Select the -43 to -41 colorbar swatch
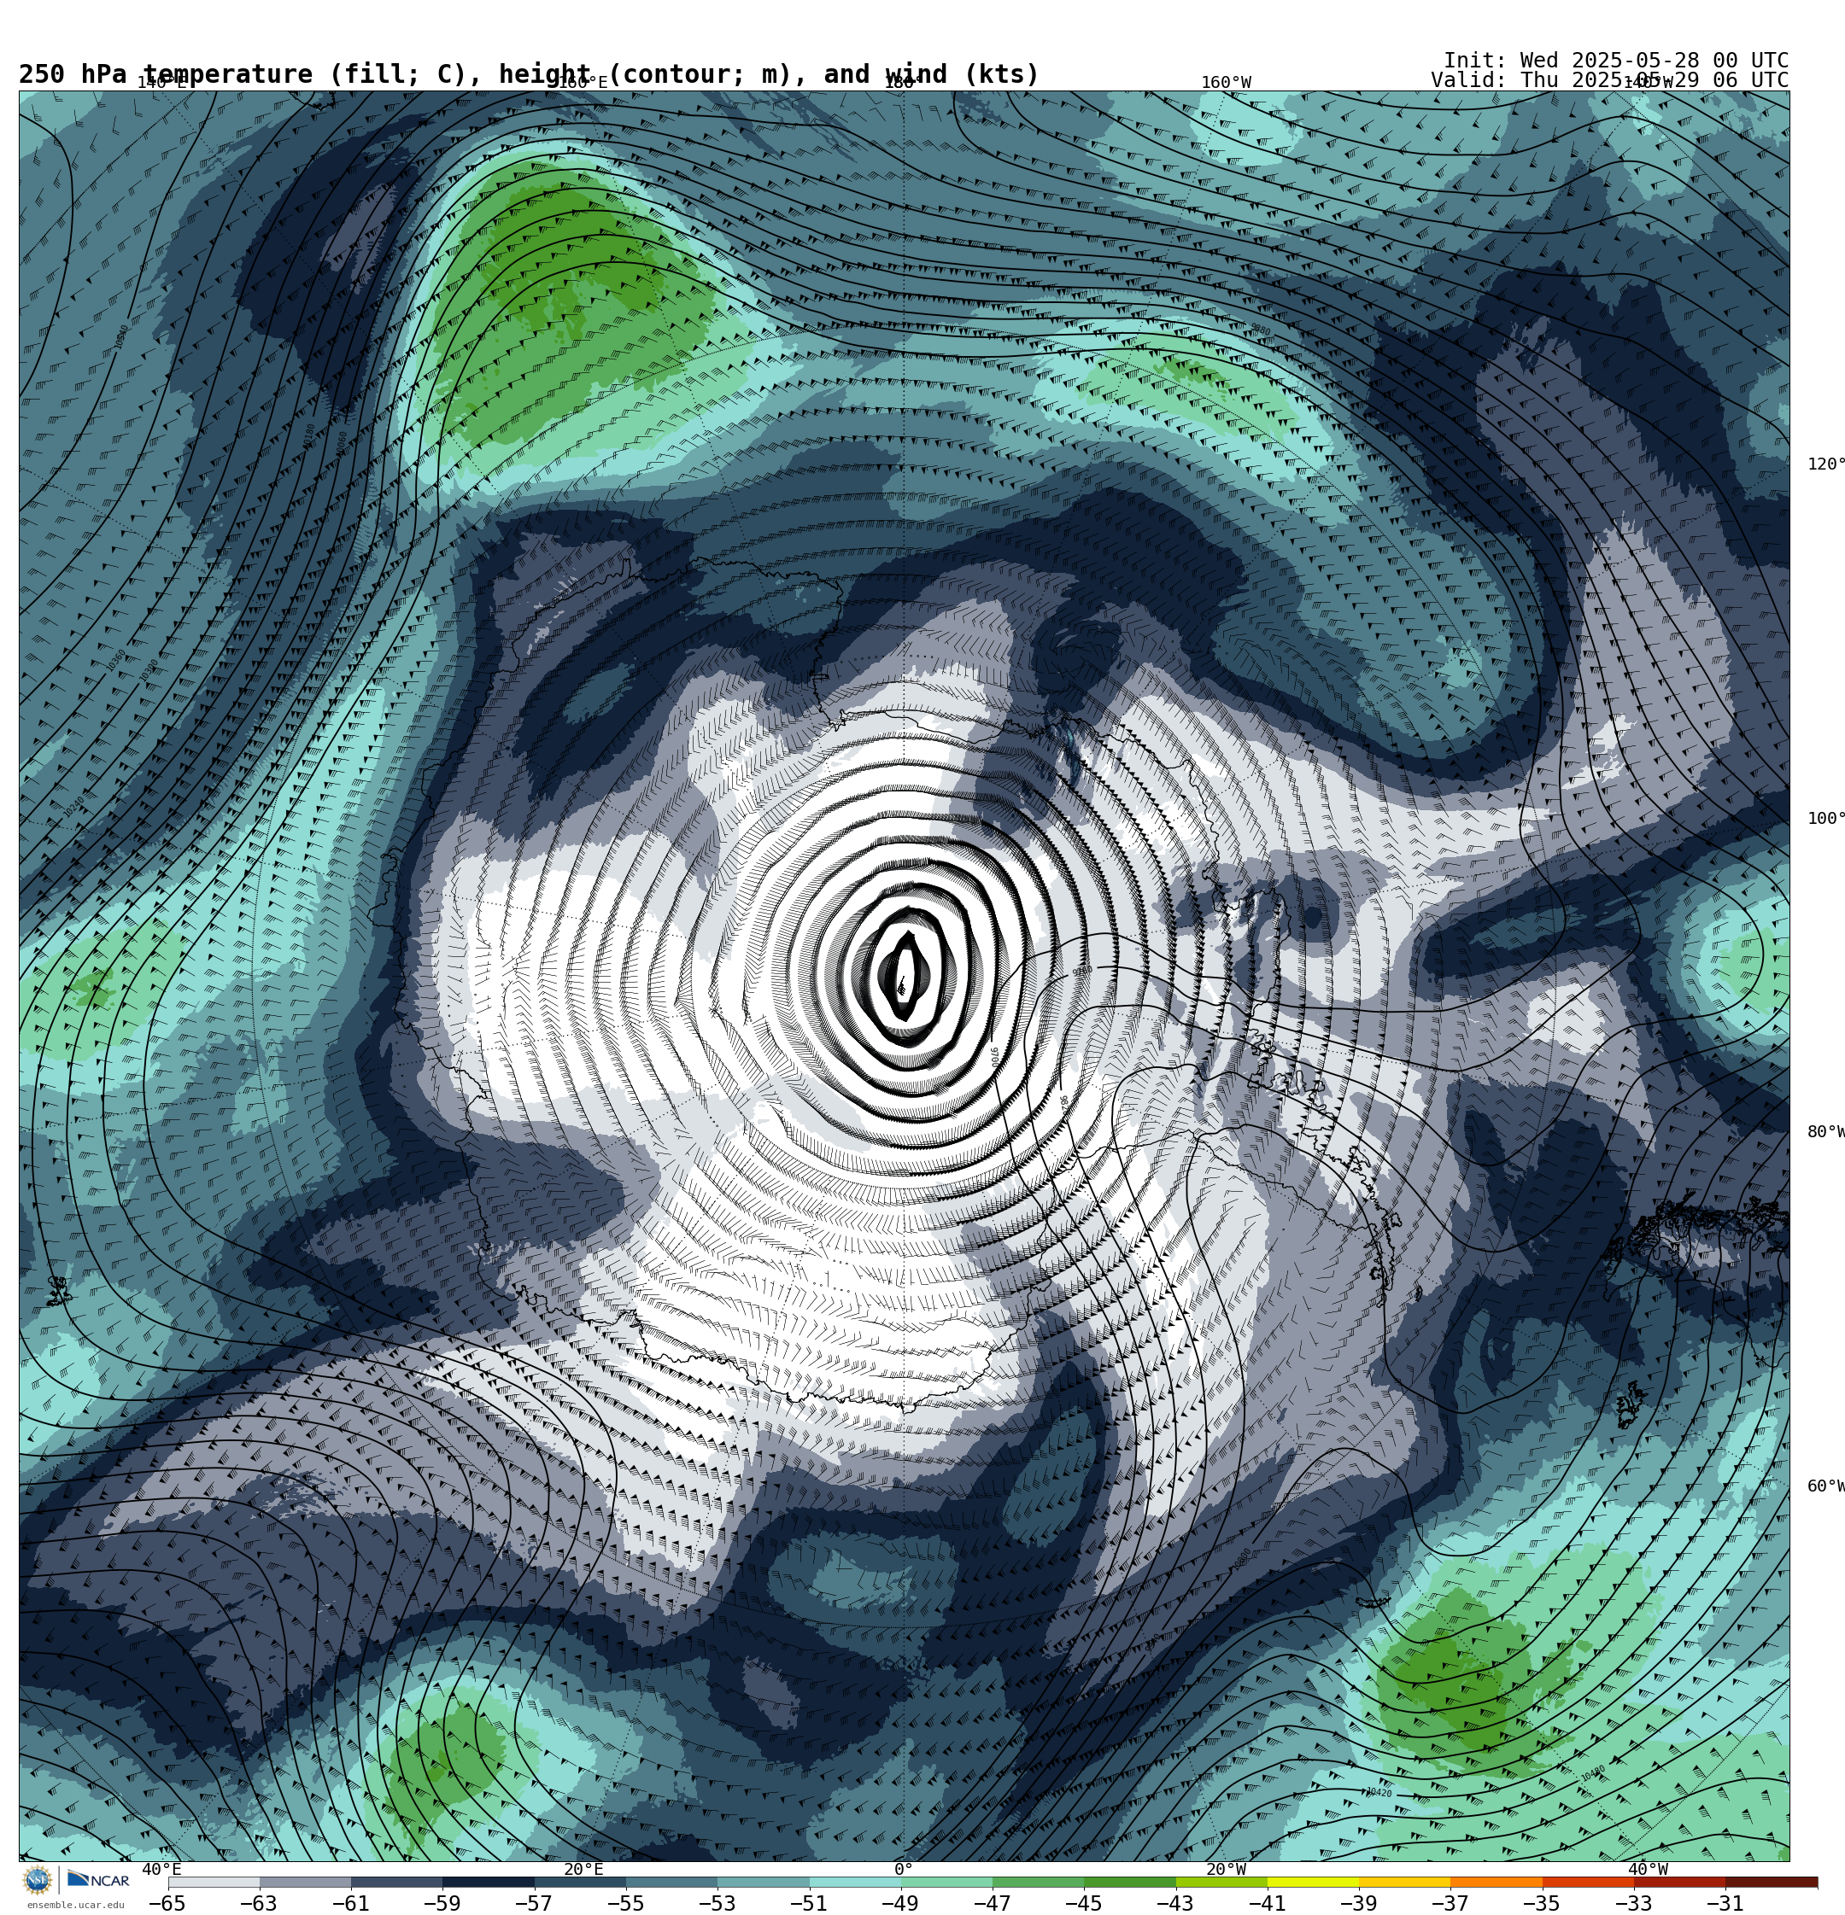1845x1915 pixels. pos(1222,1882)
